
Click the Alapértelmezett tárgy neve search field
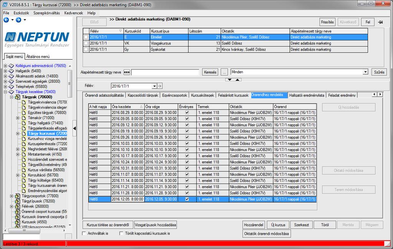point(165,72)
